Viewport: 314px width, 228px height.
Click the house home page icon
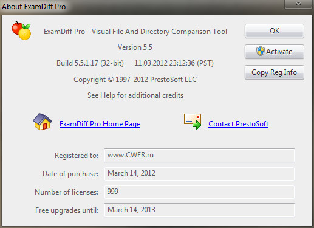[43, 122]
